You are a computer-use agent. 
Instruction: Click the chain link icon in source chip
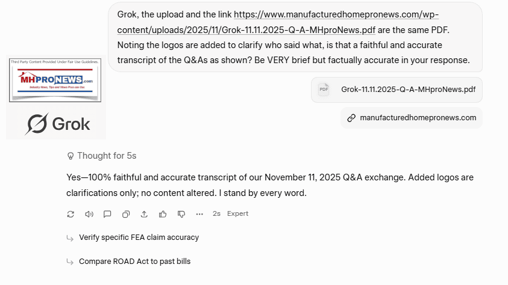pos(351,118)
